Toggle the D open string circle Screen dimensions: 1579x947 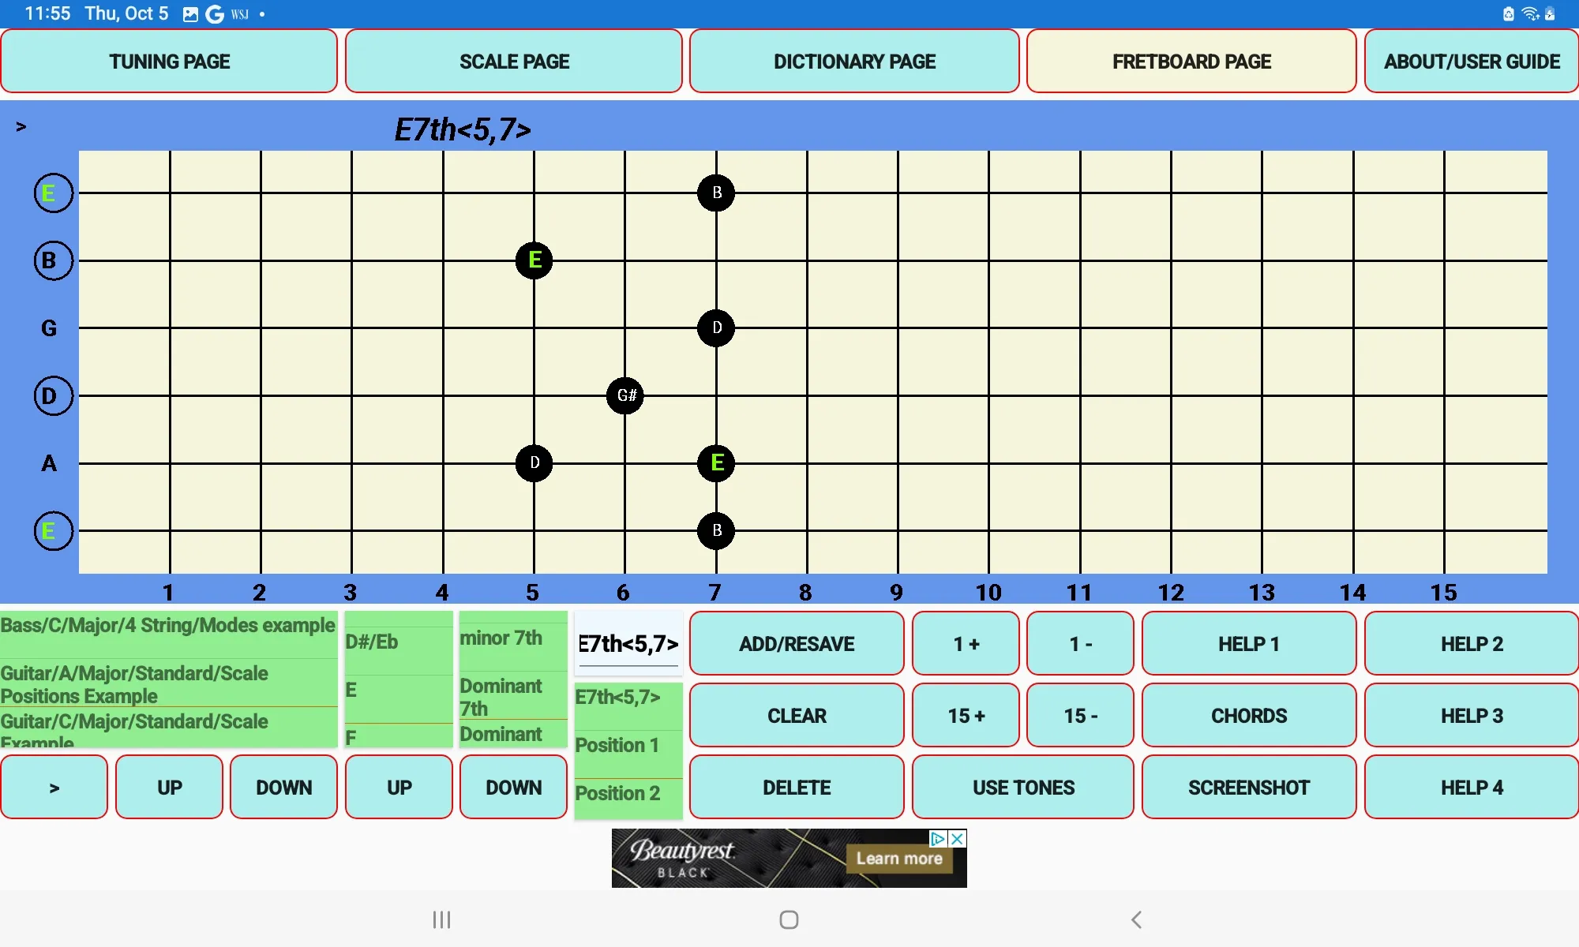53,395
